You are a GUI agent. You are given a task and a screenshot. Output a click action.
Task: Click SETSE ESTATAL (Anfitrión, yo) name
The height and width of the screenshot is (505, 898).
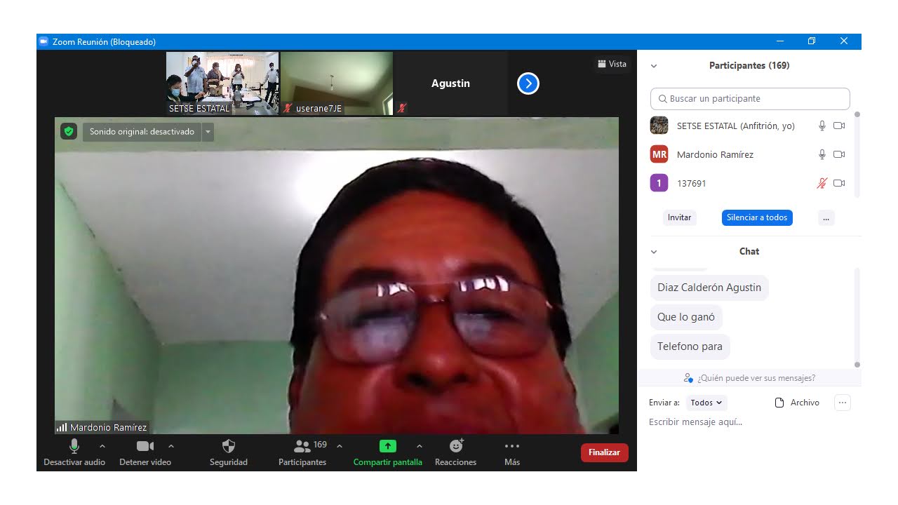click(x=735, y=126)
